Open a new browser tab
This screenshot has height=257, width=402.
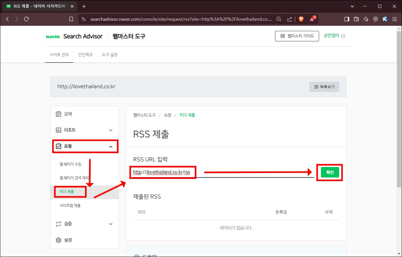tap(84, 6)
